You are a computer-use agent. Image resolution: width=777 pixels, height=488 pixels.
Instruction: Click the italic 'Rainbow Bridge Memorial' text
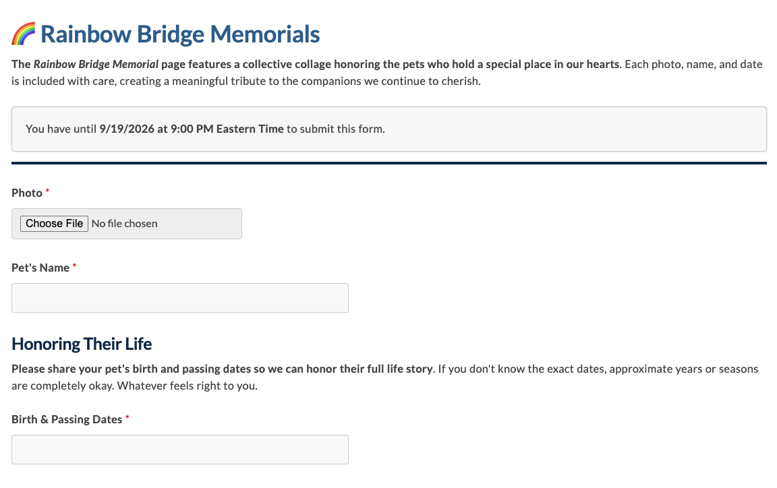pyautogui.click(x=96, y=65)
